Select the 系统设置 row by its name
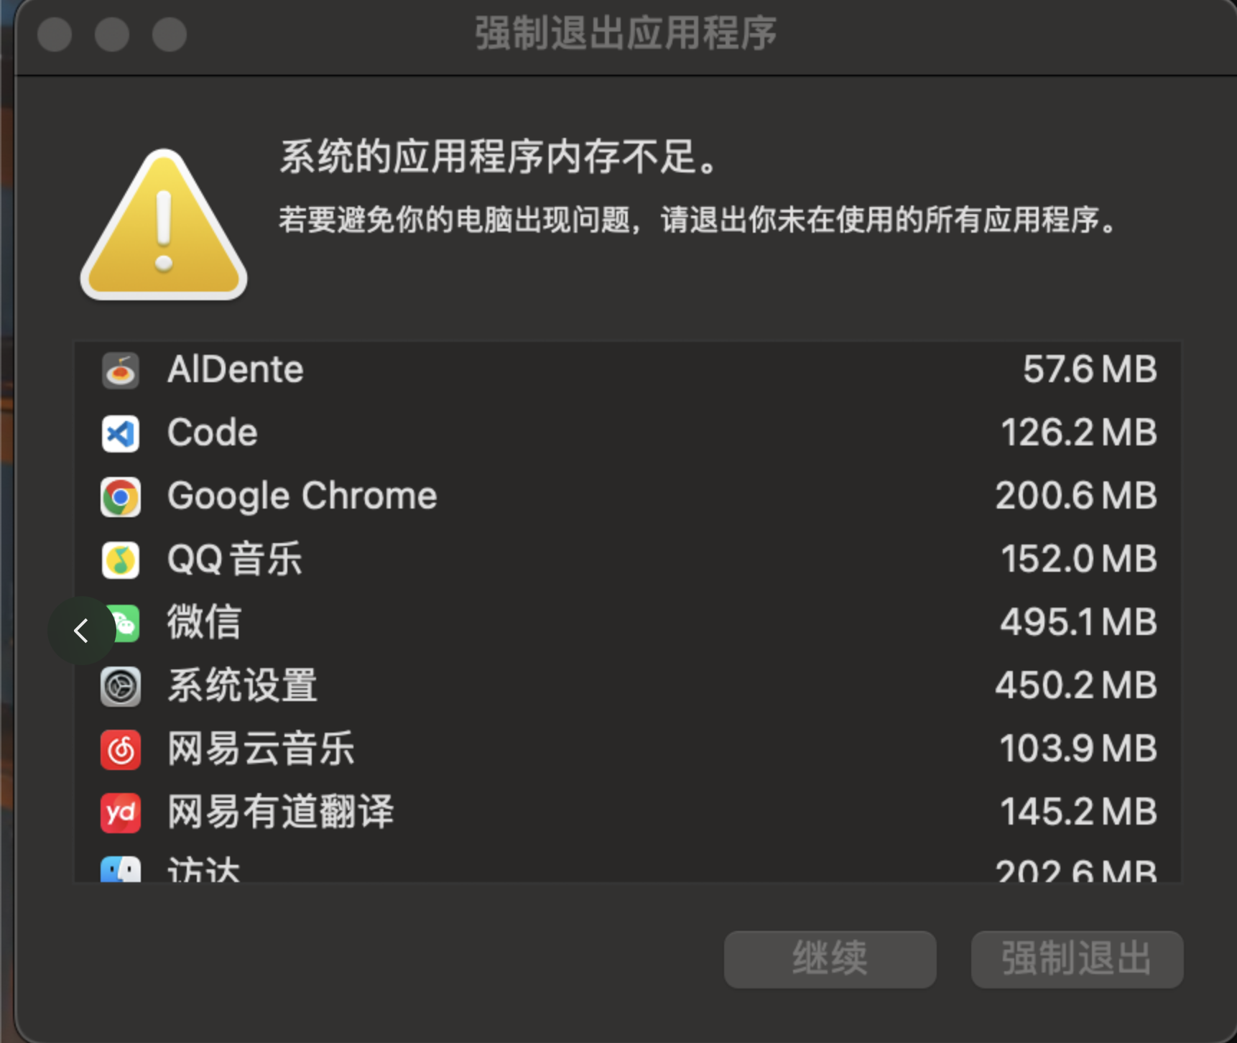Image resolution: width=1237 pixels, height=1043 pixels. click(243, 686)
